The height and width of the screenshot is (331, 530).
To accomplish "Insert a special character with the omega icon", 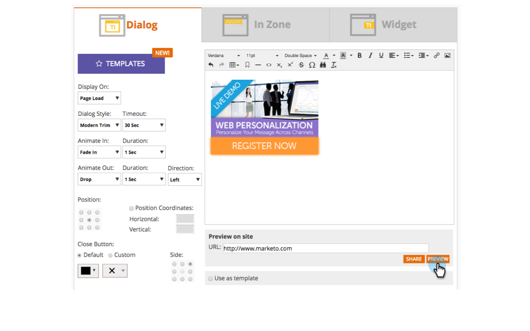I will click(312, 65).
